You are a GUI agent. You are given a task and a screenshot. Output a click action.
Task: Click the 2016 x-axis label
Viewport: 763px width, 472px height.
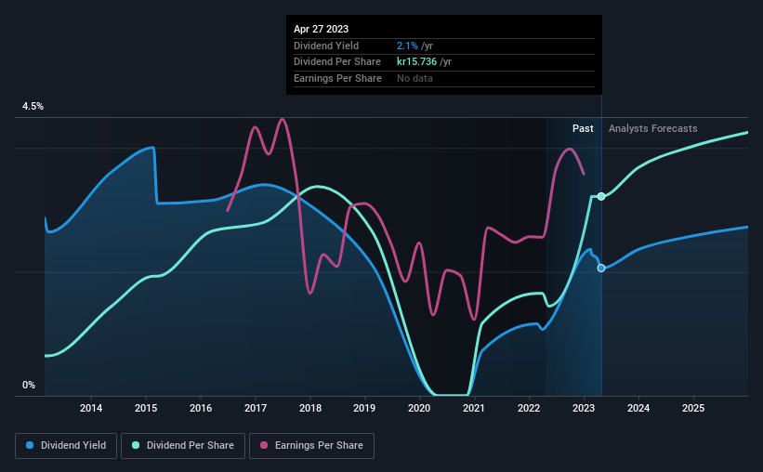click(x=201, y=408)
